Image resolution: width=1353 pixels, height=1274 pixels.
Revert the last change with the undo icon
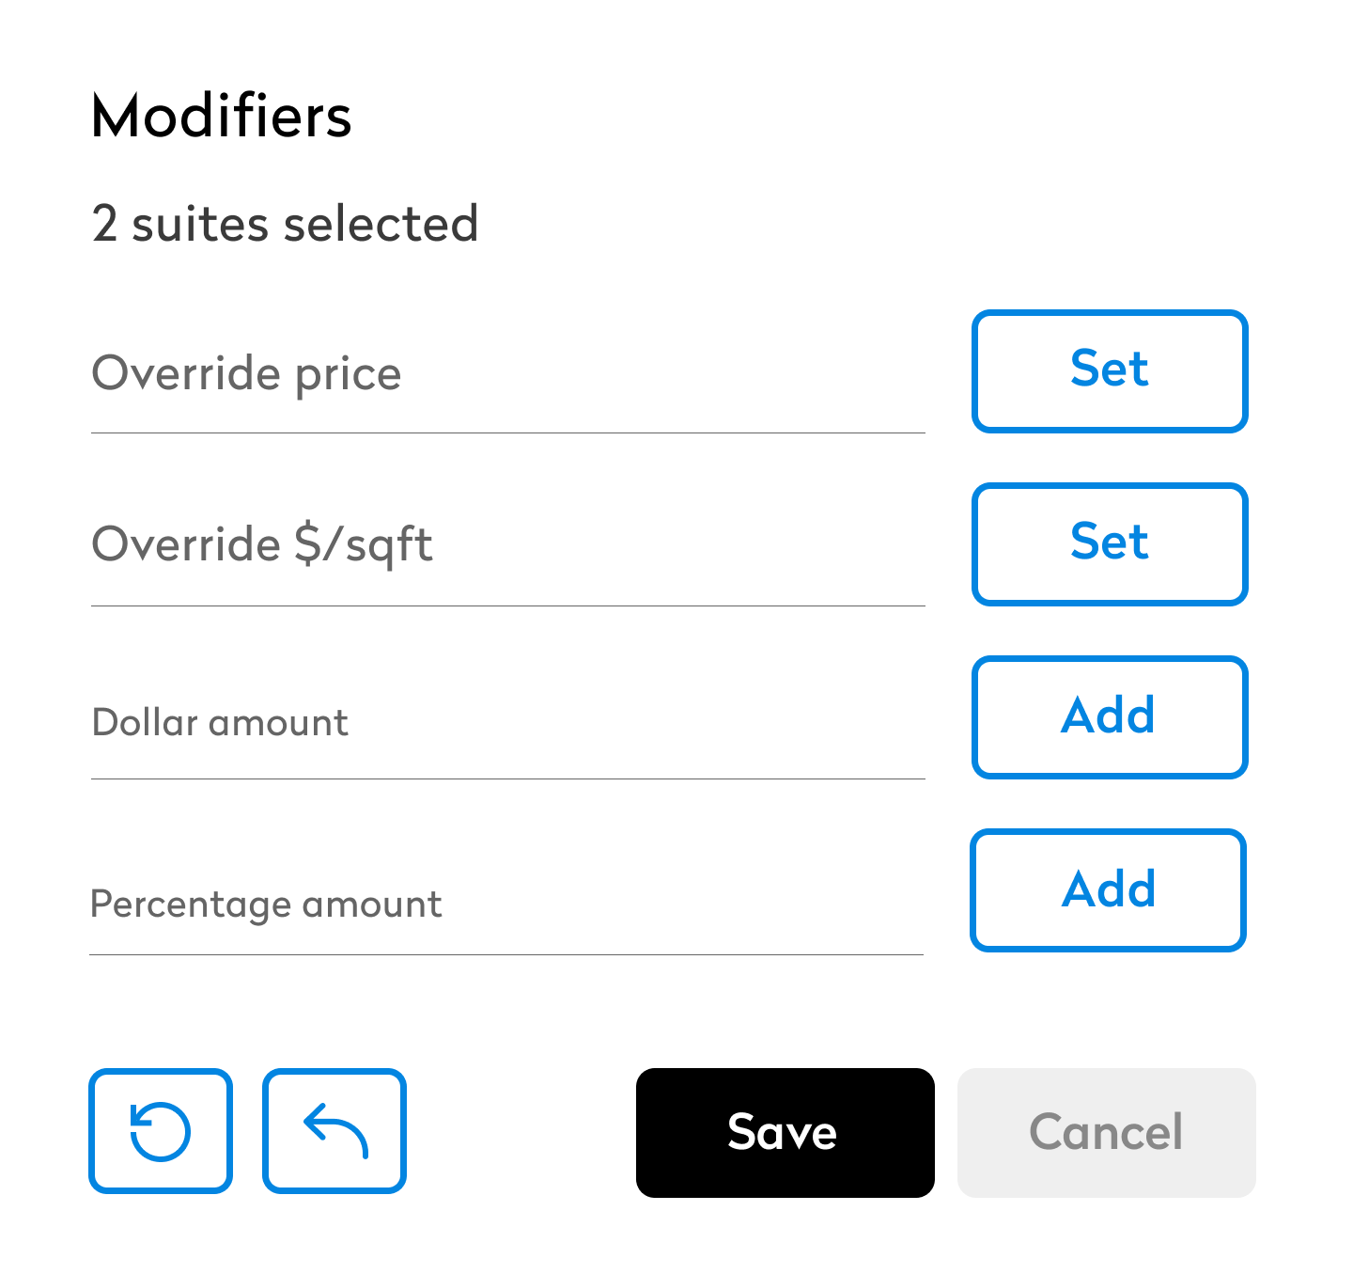click(x=334, y=1130)
